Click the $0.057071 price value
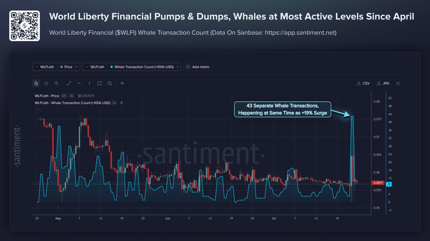This screenshot has width=430, height=241. pyautogui.click(x=86, y=96)
